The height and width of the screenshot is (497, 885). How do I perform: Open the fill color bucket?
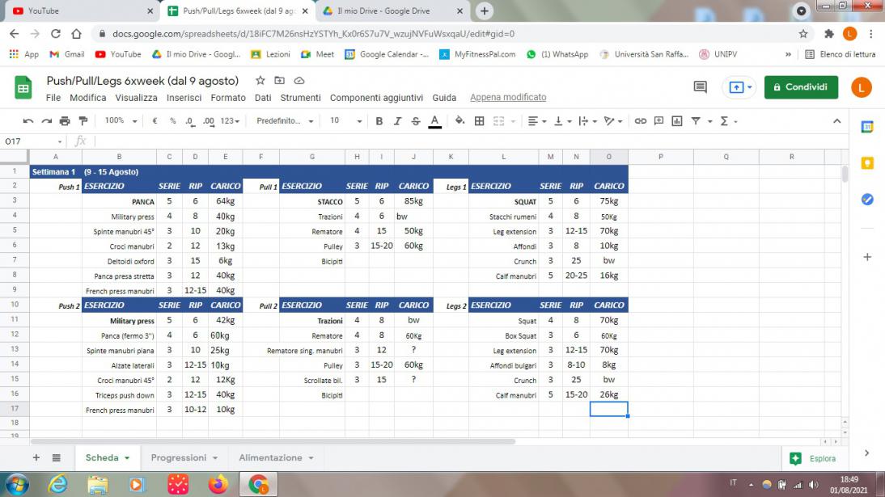point(460,120)
